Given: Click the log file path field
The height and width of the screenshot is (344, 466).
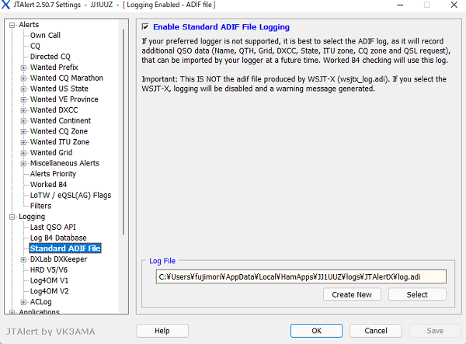Looking at the screenshot, I should pos(301,276).
